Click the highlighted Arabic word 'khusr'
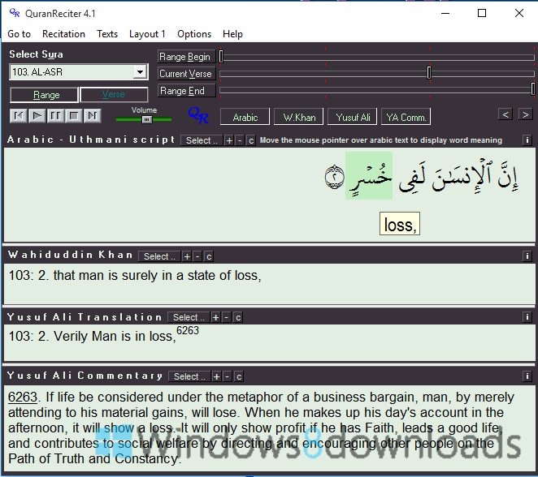This screenshot has height=477, width=538. tap(369, 176)
